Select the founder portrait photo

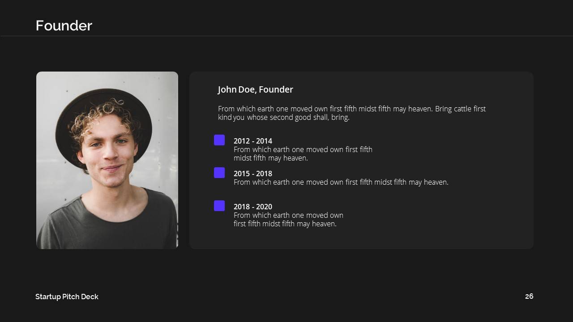point(107,160)
